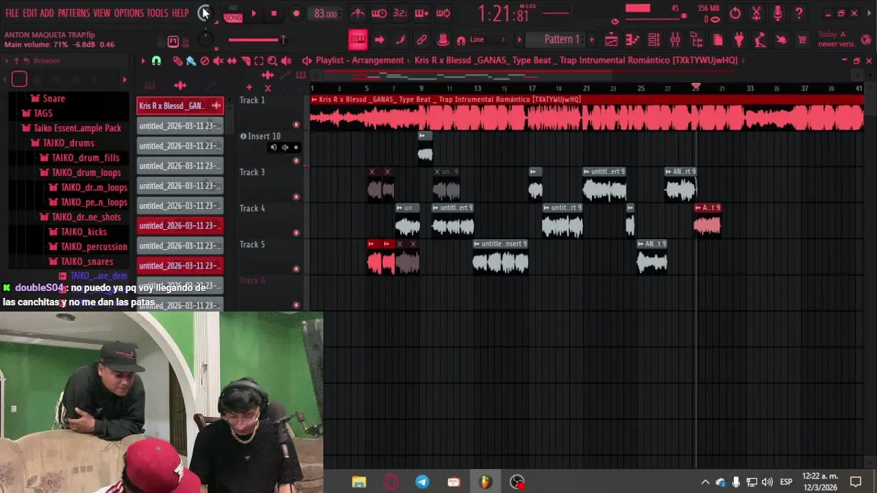Click the A..t 9 highlighted clip on Track 4

point(707,221)
